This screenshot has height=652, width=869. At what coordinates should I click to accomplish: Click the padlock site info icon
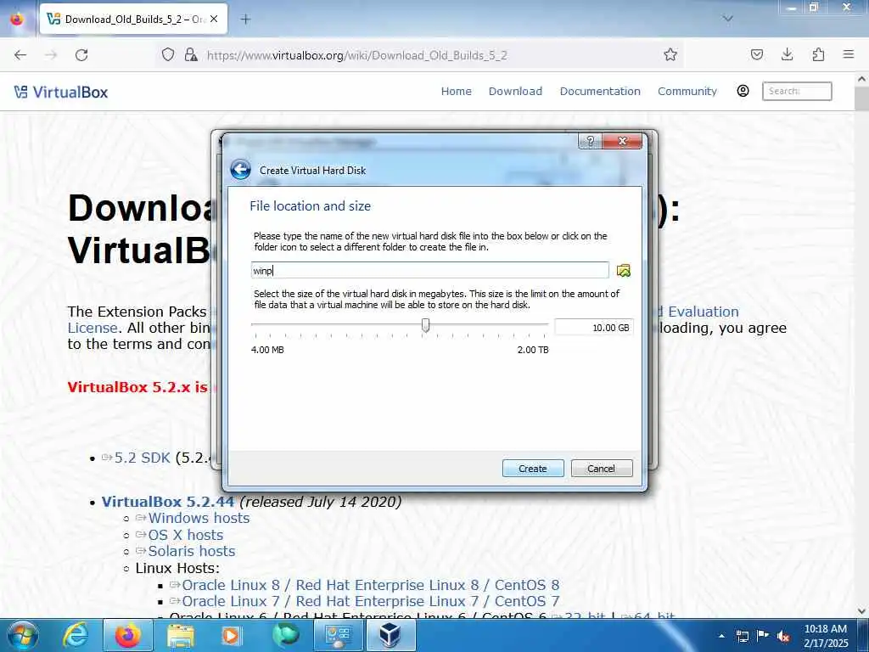191,54
